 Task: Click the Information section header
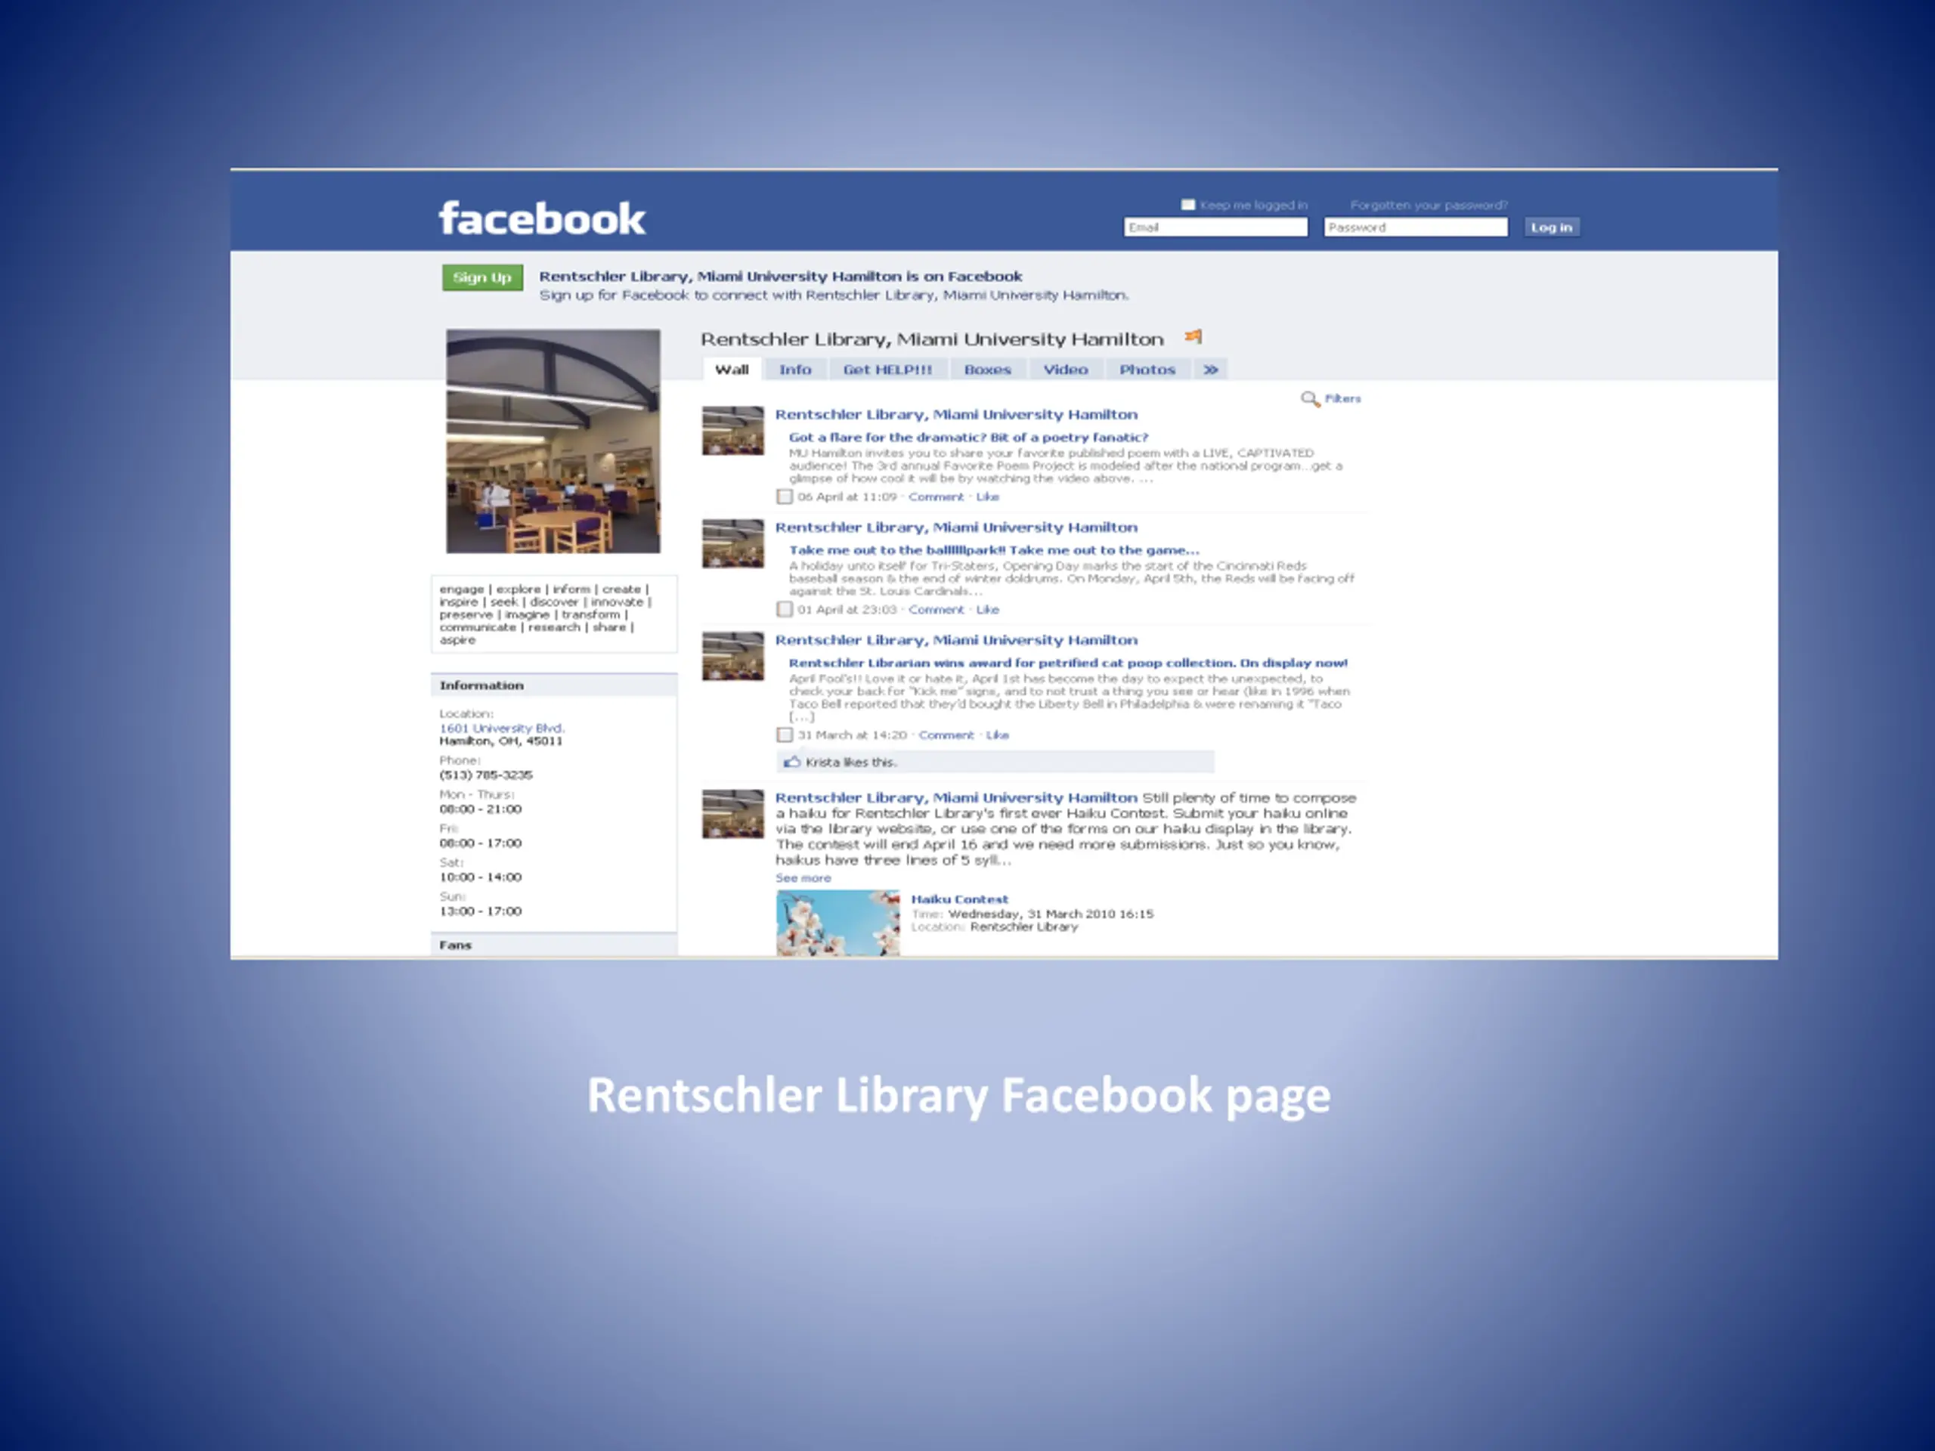(x=554, y=685)
